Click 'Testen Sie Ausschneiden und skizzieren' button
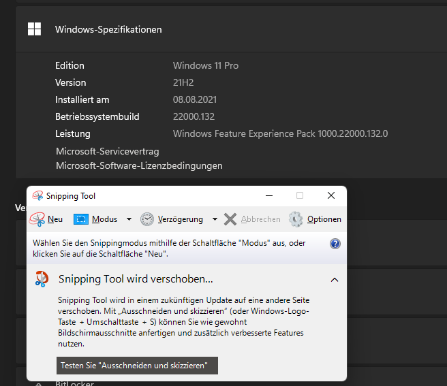 tap(137, 366)
